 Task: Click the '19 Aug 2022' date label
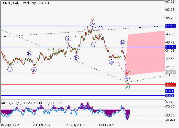10,125
